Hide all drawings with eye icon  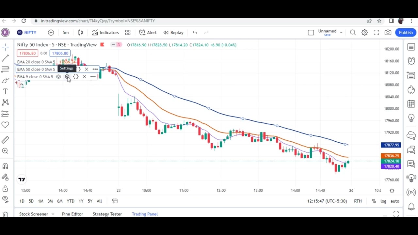point(5,199)
